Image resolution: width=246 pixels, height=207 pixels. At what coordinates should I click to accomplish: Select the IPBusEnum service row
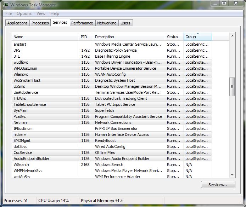112,128
